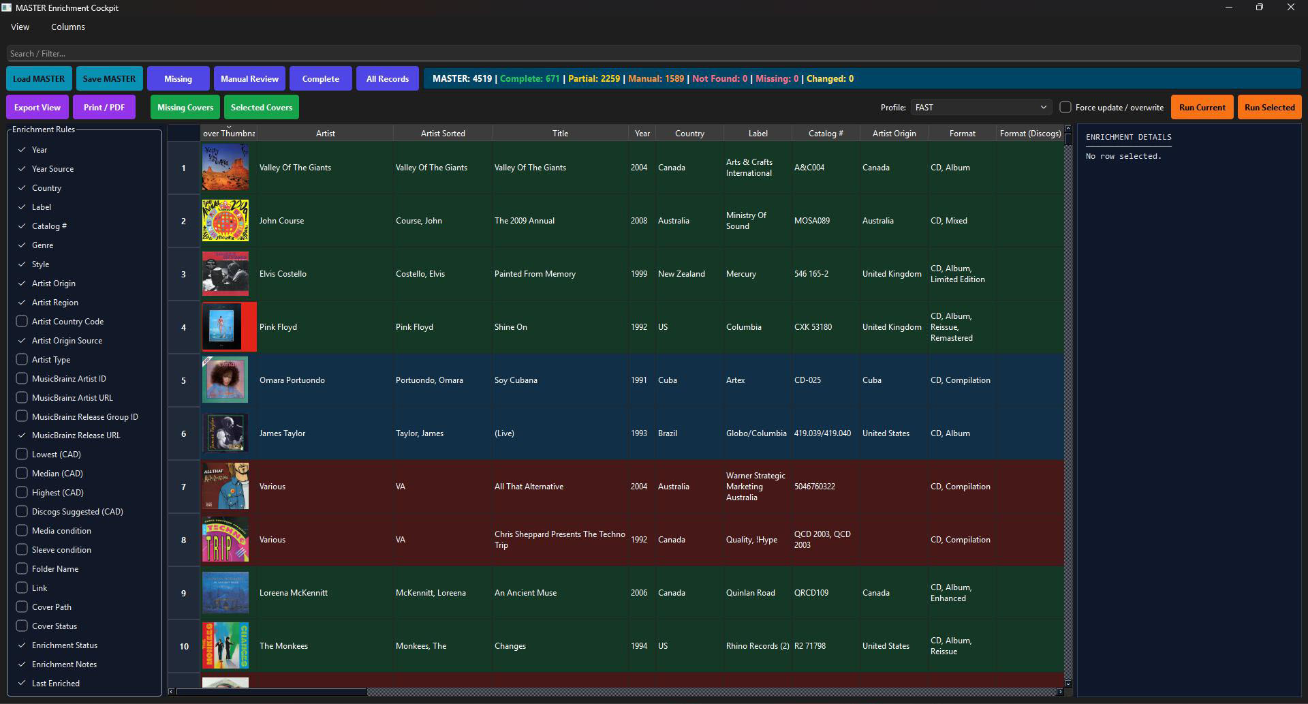Sort by the Year column header

pos(642,134)
